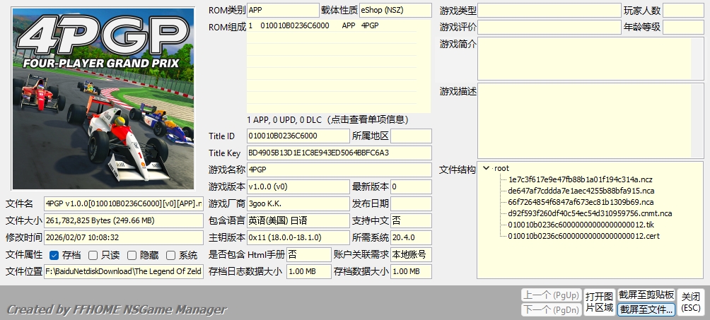
Task: Open image area with 打开图片区域
Action: pyautogui.click(x=599, y=302)
